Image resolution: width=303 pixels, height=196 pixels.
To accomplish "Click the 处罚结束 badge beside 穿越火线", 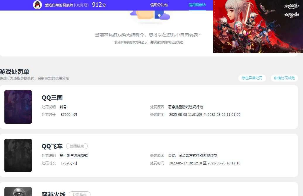I will 79,194.
